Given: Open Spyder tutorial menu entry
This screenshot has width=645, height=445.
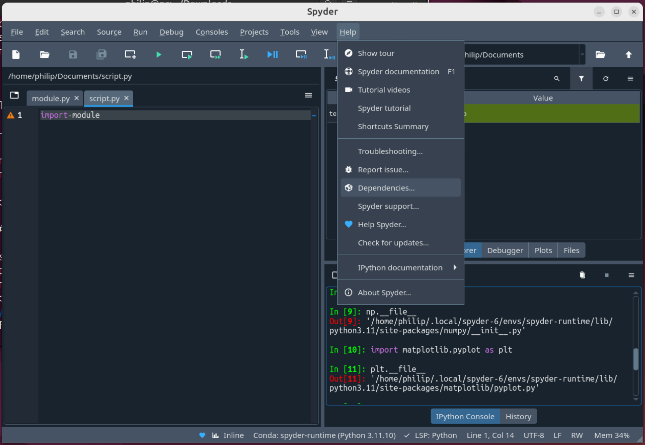Looking at the screenshot, I should tap(400, 108).
